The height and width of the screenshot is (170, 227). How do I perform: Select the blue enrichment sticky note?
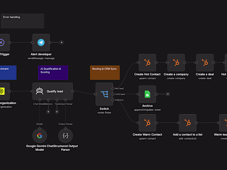click(8, 73)
